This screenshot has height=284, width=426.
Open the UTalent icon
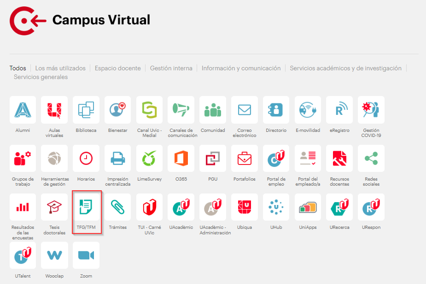pos(23,255)
